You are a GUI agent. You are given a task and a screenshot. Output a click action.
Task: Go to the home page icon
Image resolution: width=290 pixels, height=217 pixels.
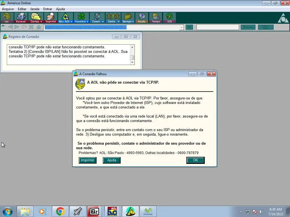click(39, 27)
